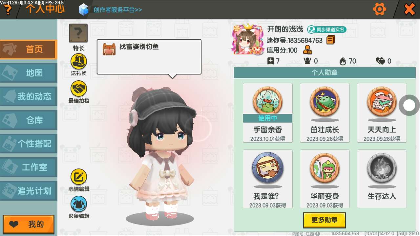The image size is (420, 236).
Task: Click the 我的 button at bottom left
Action: click(x=29, y=224)
